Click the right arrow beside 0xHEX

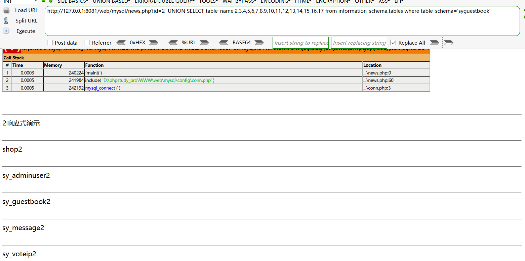[154, 43]
